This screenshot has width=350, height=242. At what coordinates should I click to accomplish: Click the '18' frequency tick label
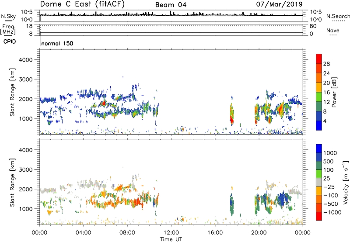(x=29, y=26)
